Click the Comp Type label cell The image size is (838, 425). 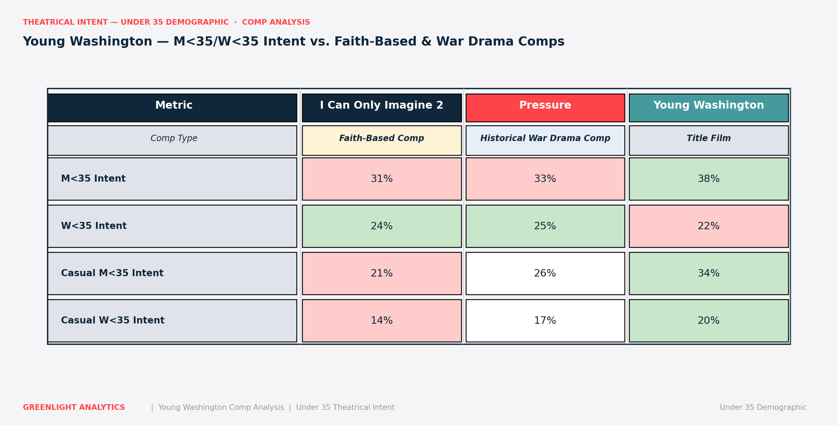(x=172, y=140)
